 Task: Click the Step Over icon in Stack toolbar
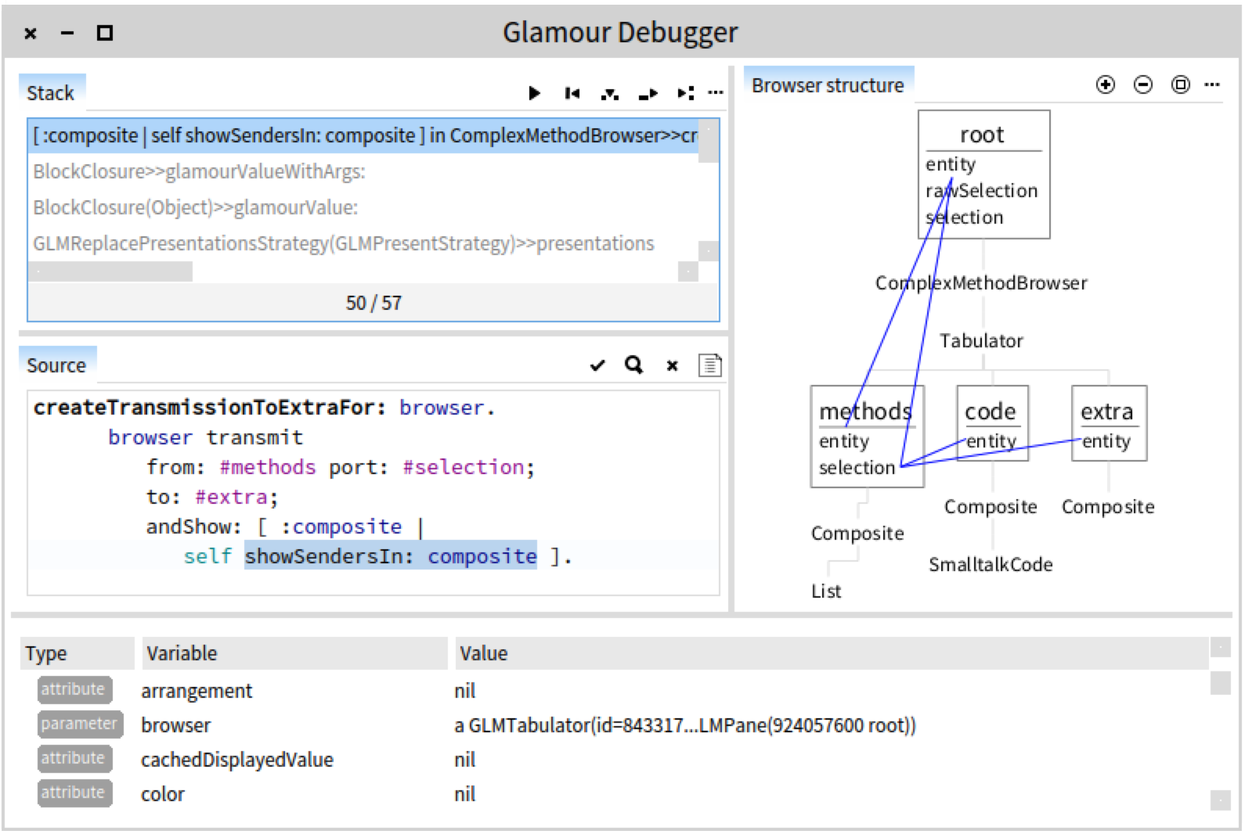point(648,94)
